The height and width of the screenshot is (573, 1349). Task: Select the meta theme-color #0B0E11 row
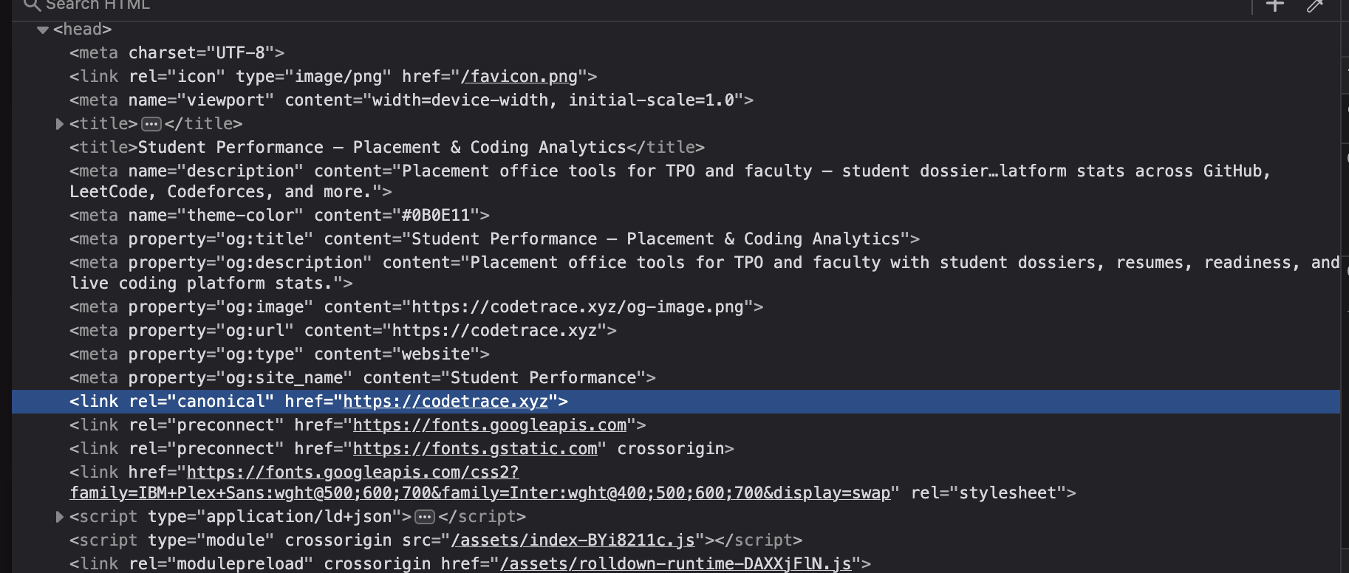[x=279, y=216]
